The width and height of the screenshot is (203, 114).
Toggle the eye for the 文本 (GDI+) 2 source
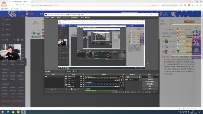(x=81, y=81)
